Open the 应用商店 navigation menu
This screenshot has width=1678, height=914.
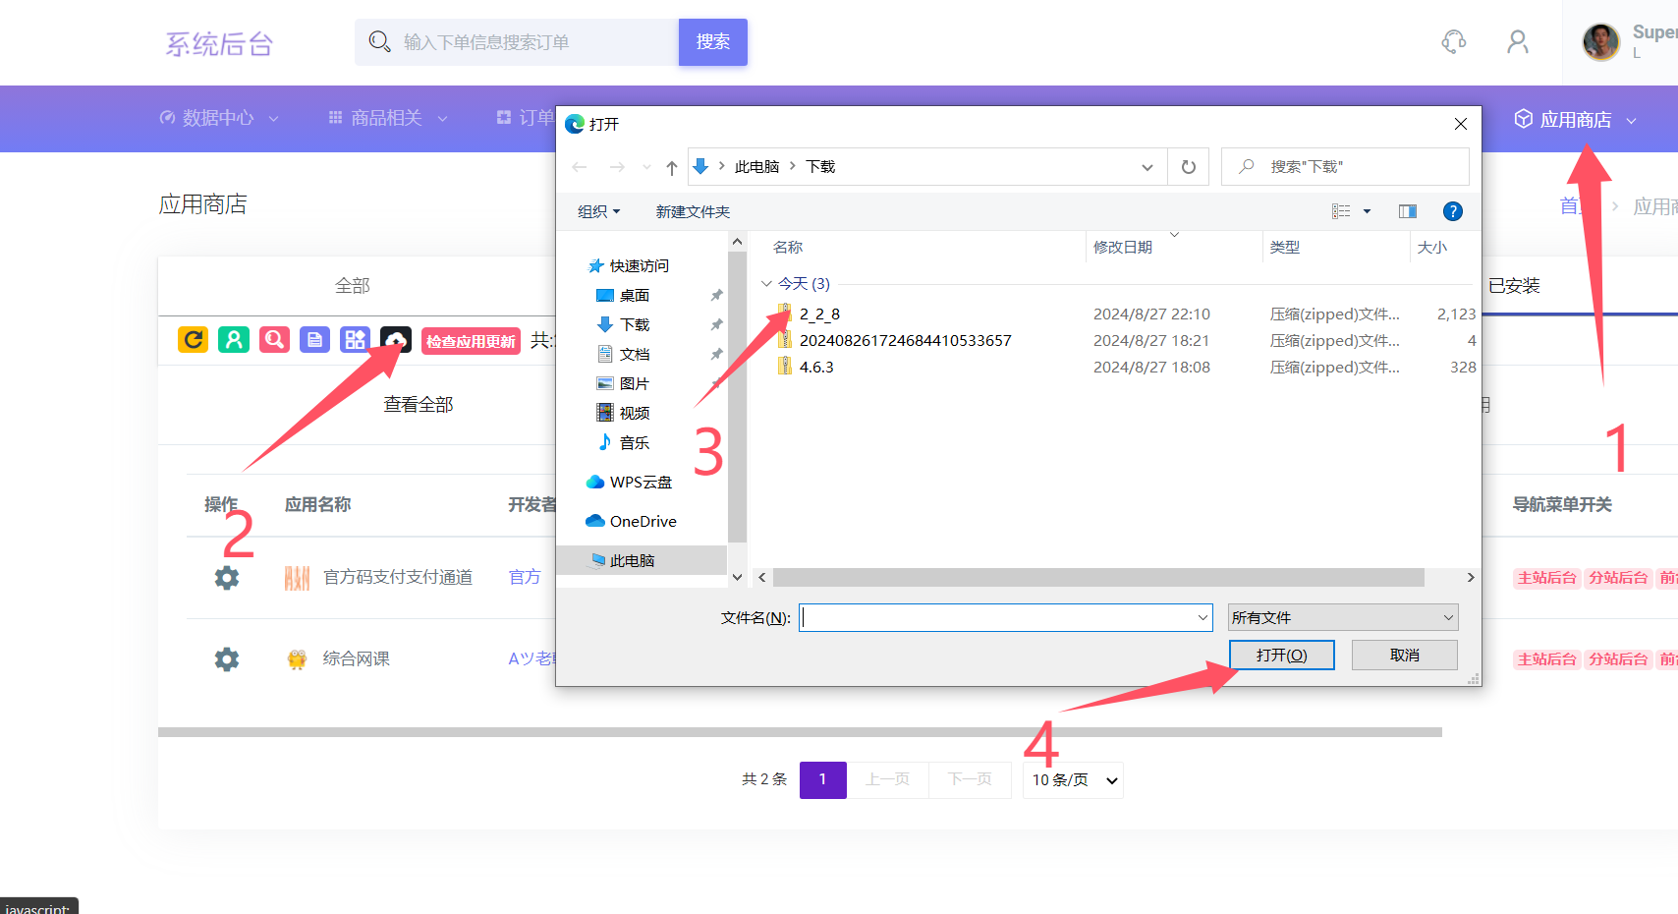click(x=1575, y=120)
